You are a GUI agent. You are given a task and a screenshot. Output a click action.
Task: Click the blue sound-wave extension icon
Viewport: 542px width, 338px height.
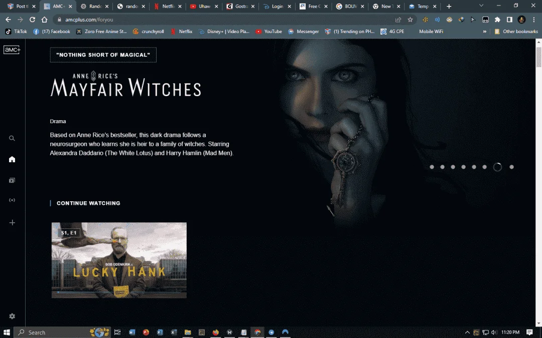point(437,20)
